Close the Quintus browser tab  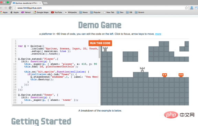(x=40, y=3)
